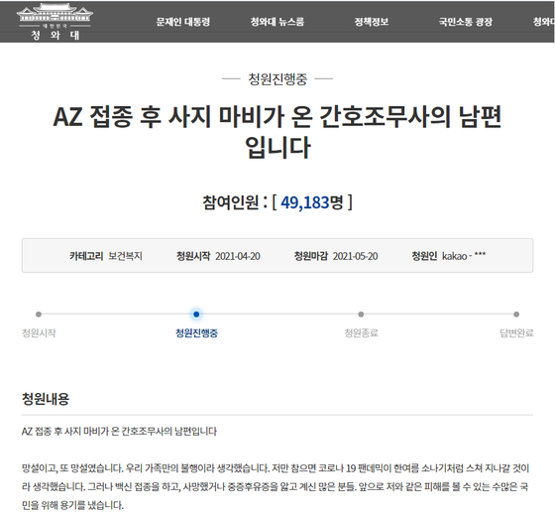Viewport: 555px width, 517px height.
Task: Click the small body line AZ 접종 후 사지 마비가
Action: point(119,432)
